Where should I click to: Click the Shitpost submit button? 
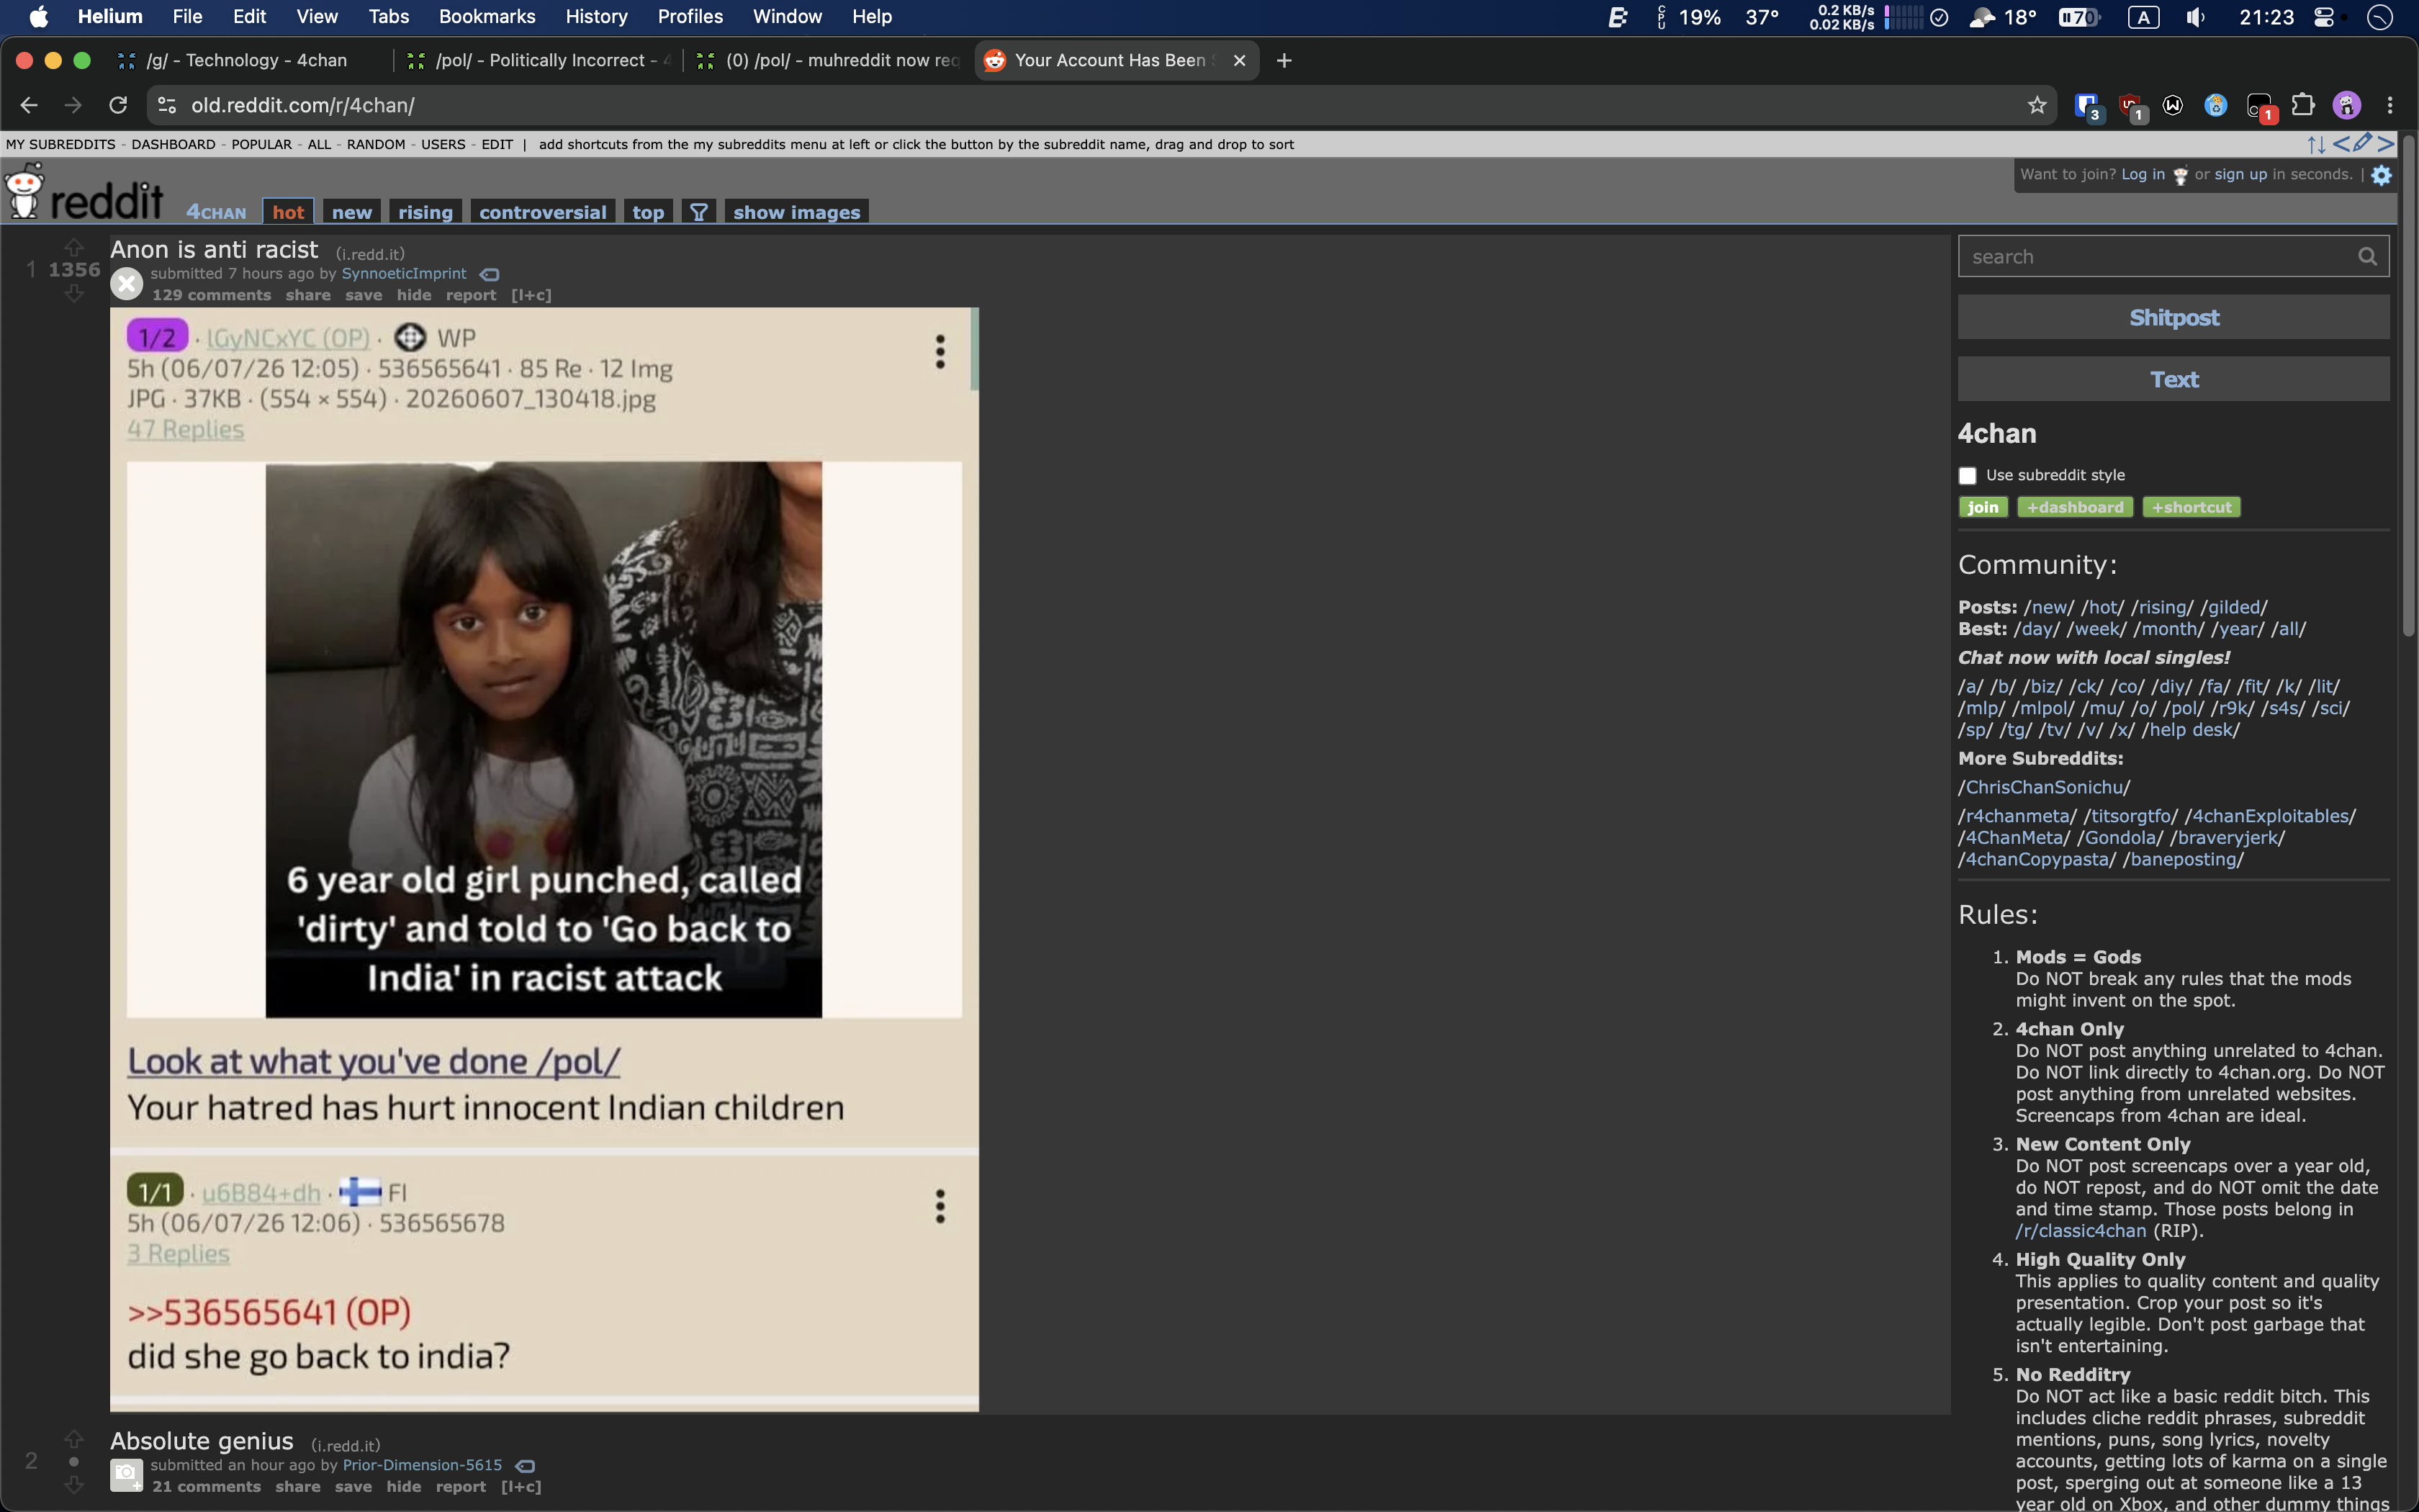coord(2173,317)
